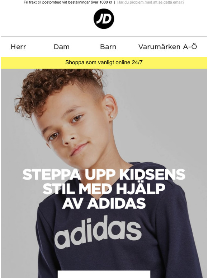Click the 'STEPPA UPP KIDSENS' headline line
Viewport: 208px width, 278px height.
(104, 175)
